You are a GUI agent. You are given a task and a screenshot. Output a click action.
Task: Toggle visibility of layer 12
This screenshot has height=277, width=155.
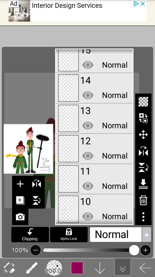(88, 156)
